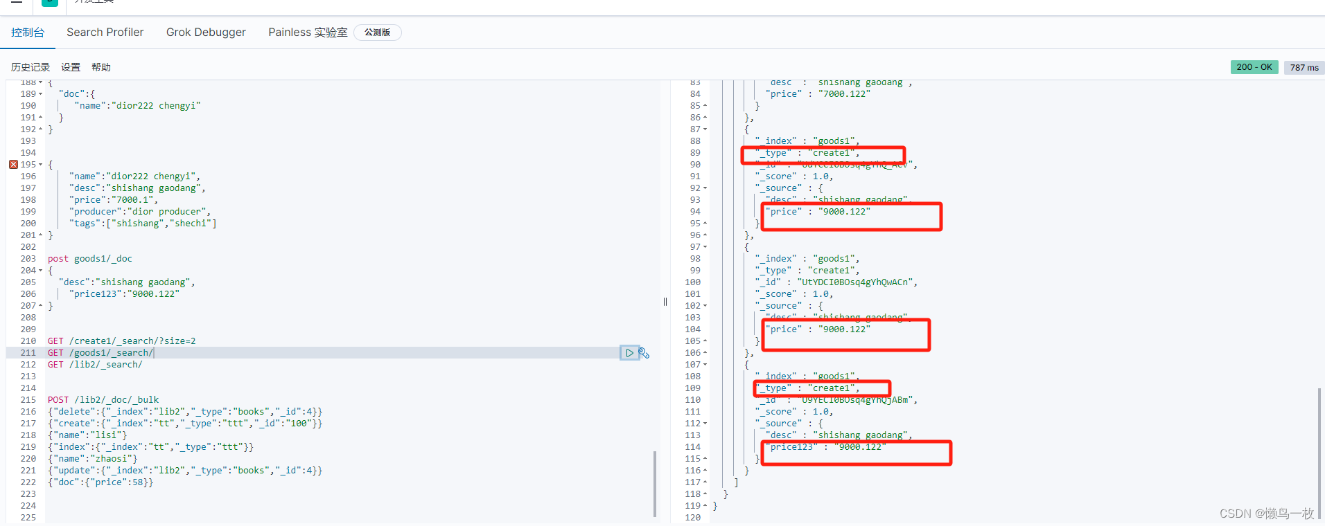Click the "price123":"9000.122" editor line
Screen dimensions: 1325x526
pyautogui.click(x=124, y=294)
